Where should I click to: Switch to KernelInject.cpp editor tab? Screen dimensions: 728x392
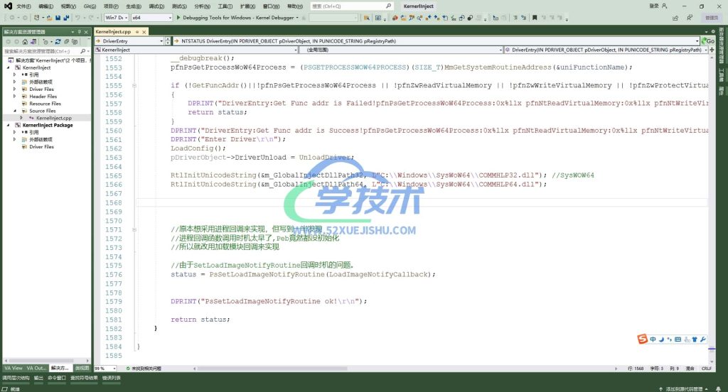click(113, 31)
